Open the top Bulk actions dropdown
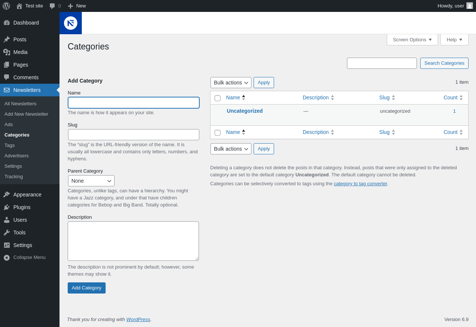 (x=231, y=83)
